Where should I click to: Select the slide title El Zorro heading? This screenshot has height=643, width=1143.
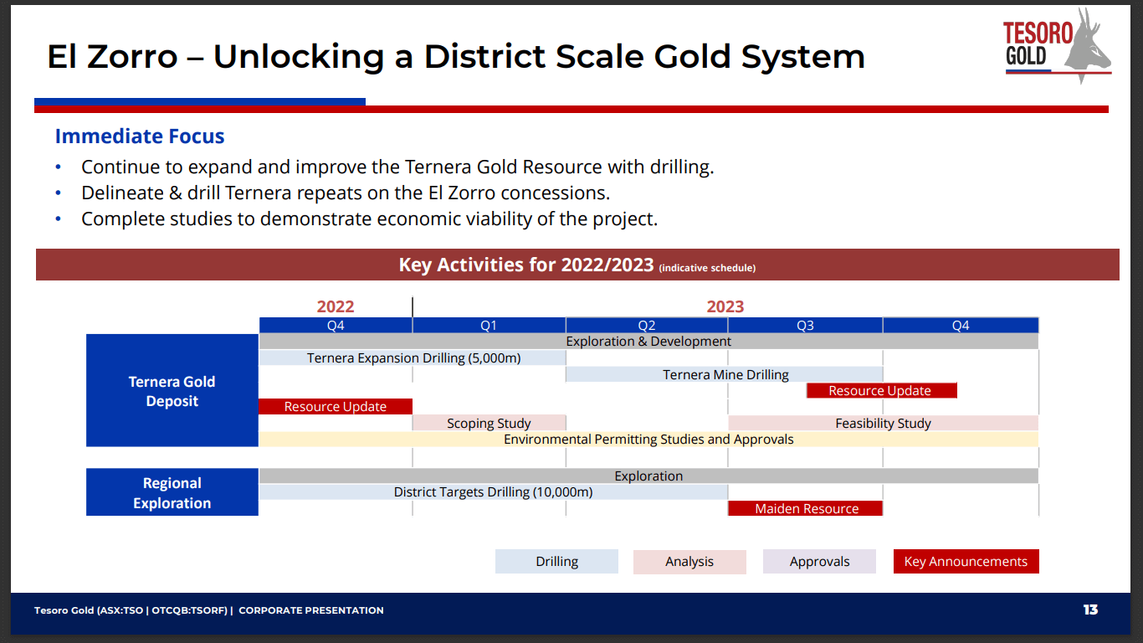pyautogui.click(x=456, y=57)
